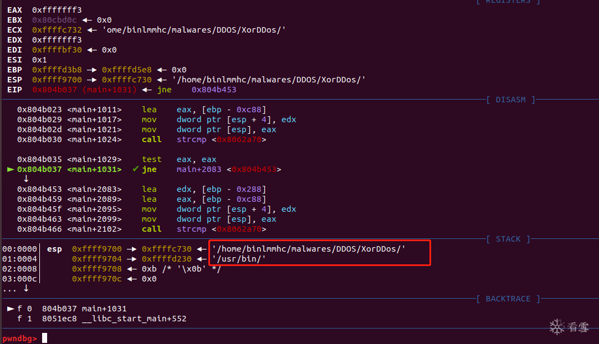
Task: Select EDI address 0xffffbf30
Action: click(57, 50)
